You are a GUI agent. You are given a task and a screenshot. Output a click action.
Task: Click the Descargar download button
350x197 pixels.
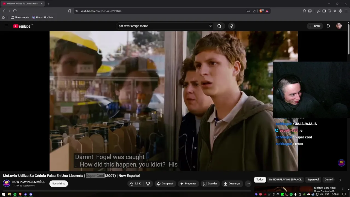(x=232, y=184)
